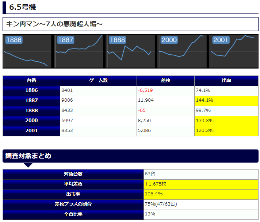The width and height of the screenshot is (260, 222).
Task: Click the yellow 139.3% payout cell
Action: tap(226, 121)
